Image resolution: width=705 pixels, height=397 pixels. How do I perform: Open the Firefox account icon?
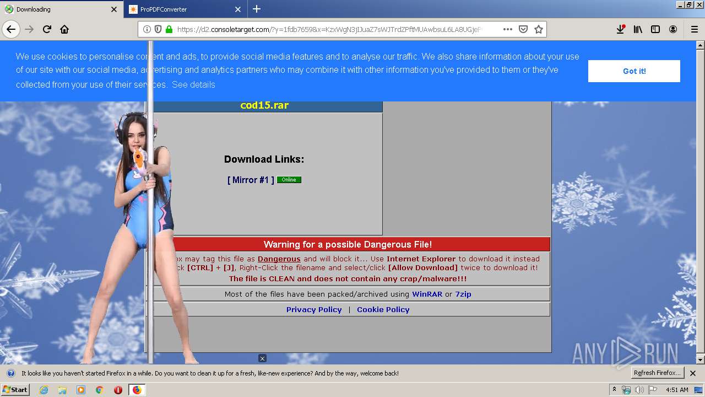click(x=673, y=29)
